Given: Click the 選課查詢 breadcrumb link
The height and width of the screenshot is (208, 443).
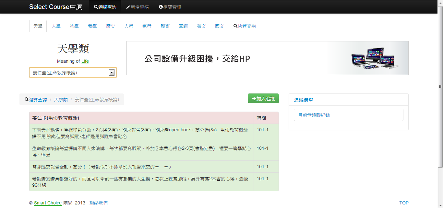Looking at the screenshot, I should 38,100.
